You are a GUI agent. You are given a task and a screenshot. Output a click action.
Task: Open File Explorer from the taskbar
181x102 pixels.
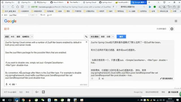tap(56, 100)
